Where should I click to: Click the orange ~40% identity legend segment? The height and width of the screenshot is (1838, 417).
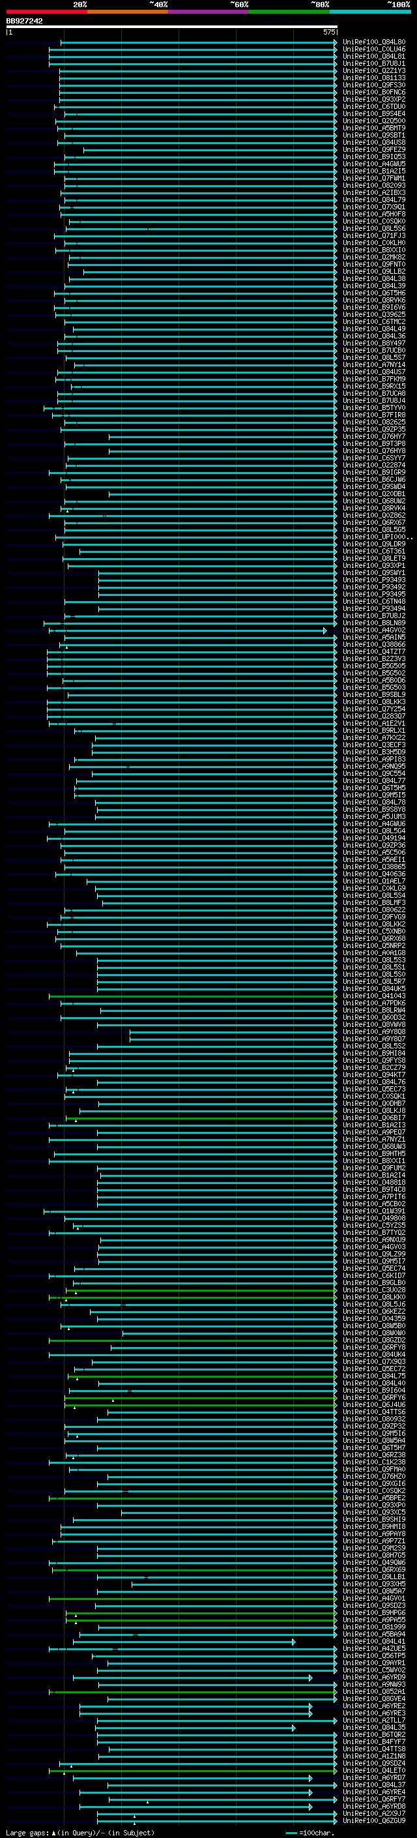(128, 12)
